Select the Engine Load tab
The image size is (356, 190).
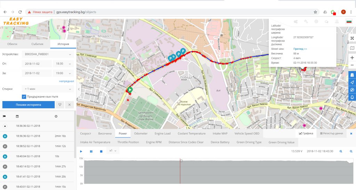(x=163, y=134)
